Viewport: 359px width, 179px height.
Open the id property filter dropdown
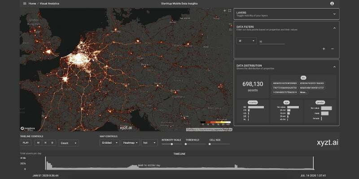pos(246,41)
